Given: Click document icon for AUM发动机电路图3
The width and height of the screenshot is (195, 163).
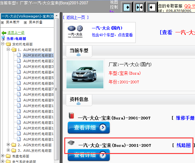Looking at the screenshot, I should 19,66.
